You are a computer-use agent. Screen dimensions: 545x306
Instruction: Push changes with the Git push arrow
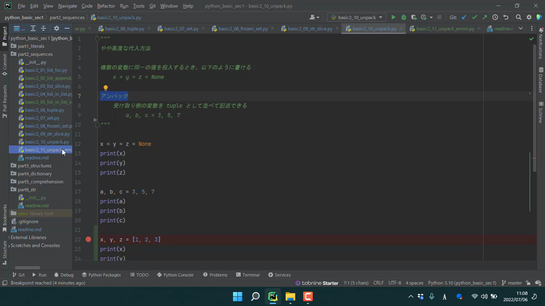pyautogui.click(x=484, y=17)
